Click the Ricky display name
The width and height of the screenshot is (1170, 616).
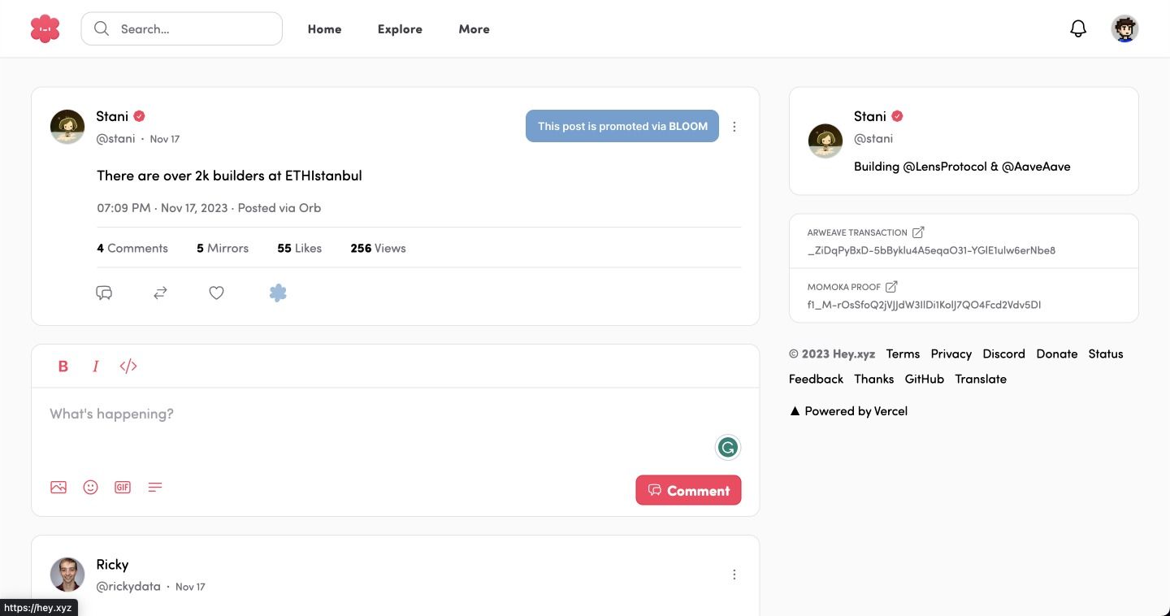tap(112, 564)
